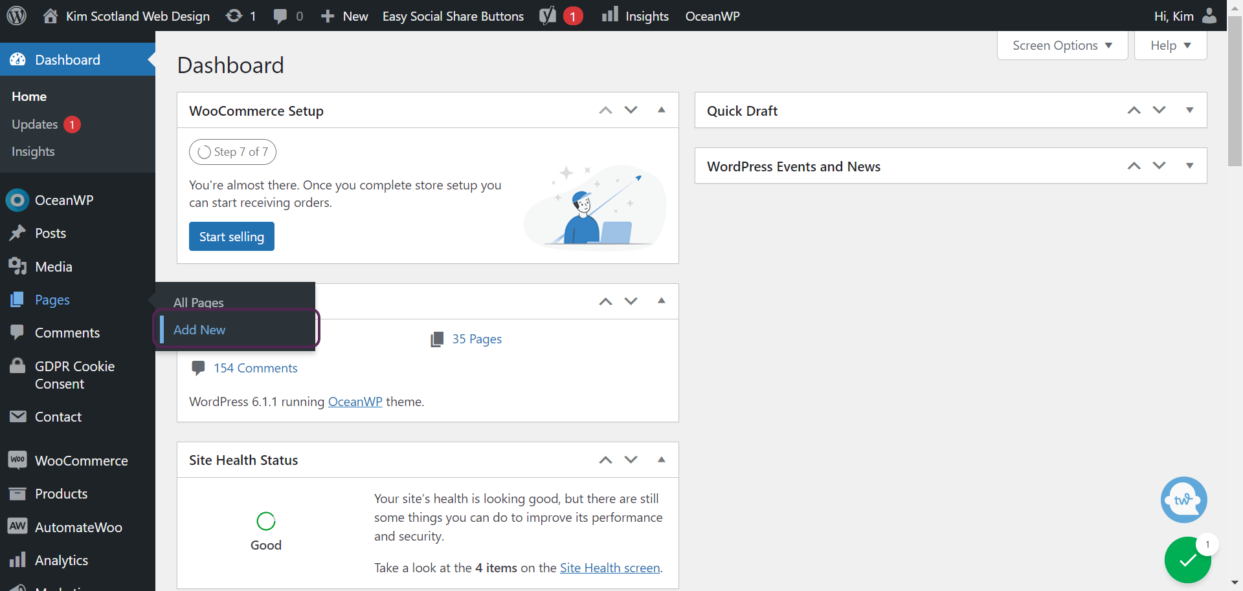This screenshot has width=1243, height=591.
Task: Collapse the At a Glance widget
Action: [662, 301]
